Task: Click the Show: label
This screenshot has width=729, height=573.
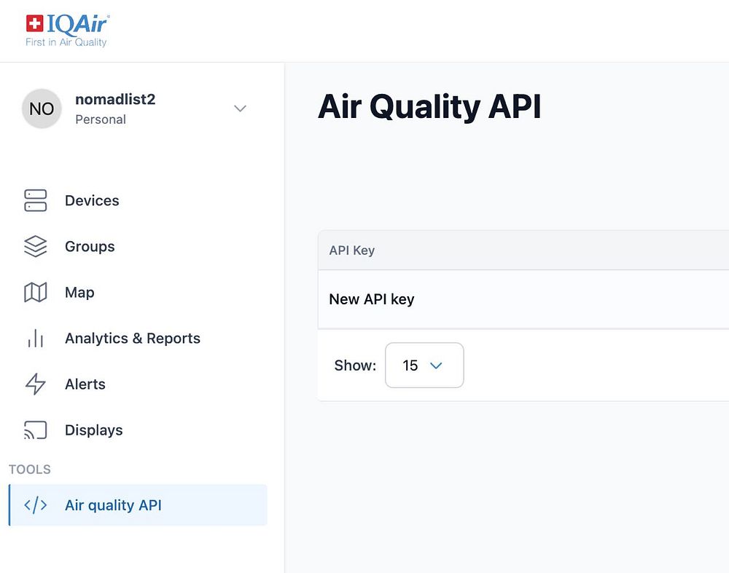Action: (355, 365)
